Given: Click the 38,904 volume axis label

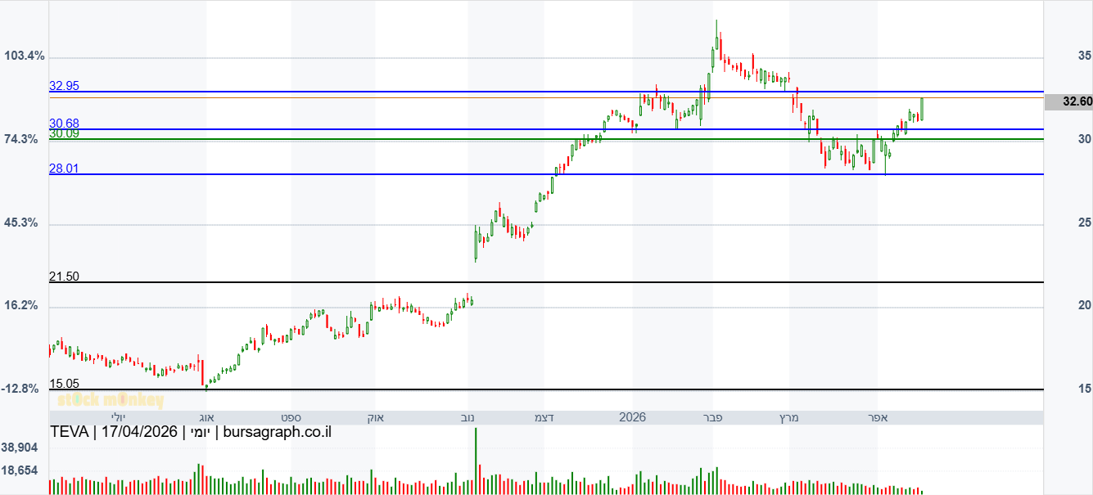Looking at the screenshot, I should click(20, 448).
